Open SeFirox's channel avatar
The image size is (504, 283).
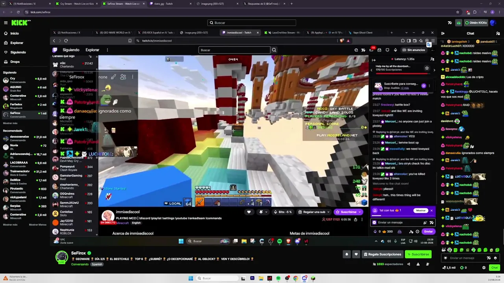61,257
